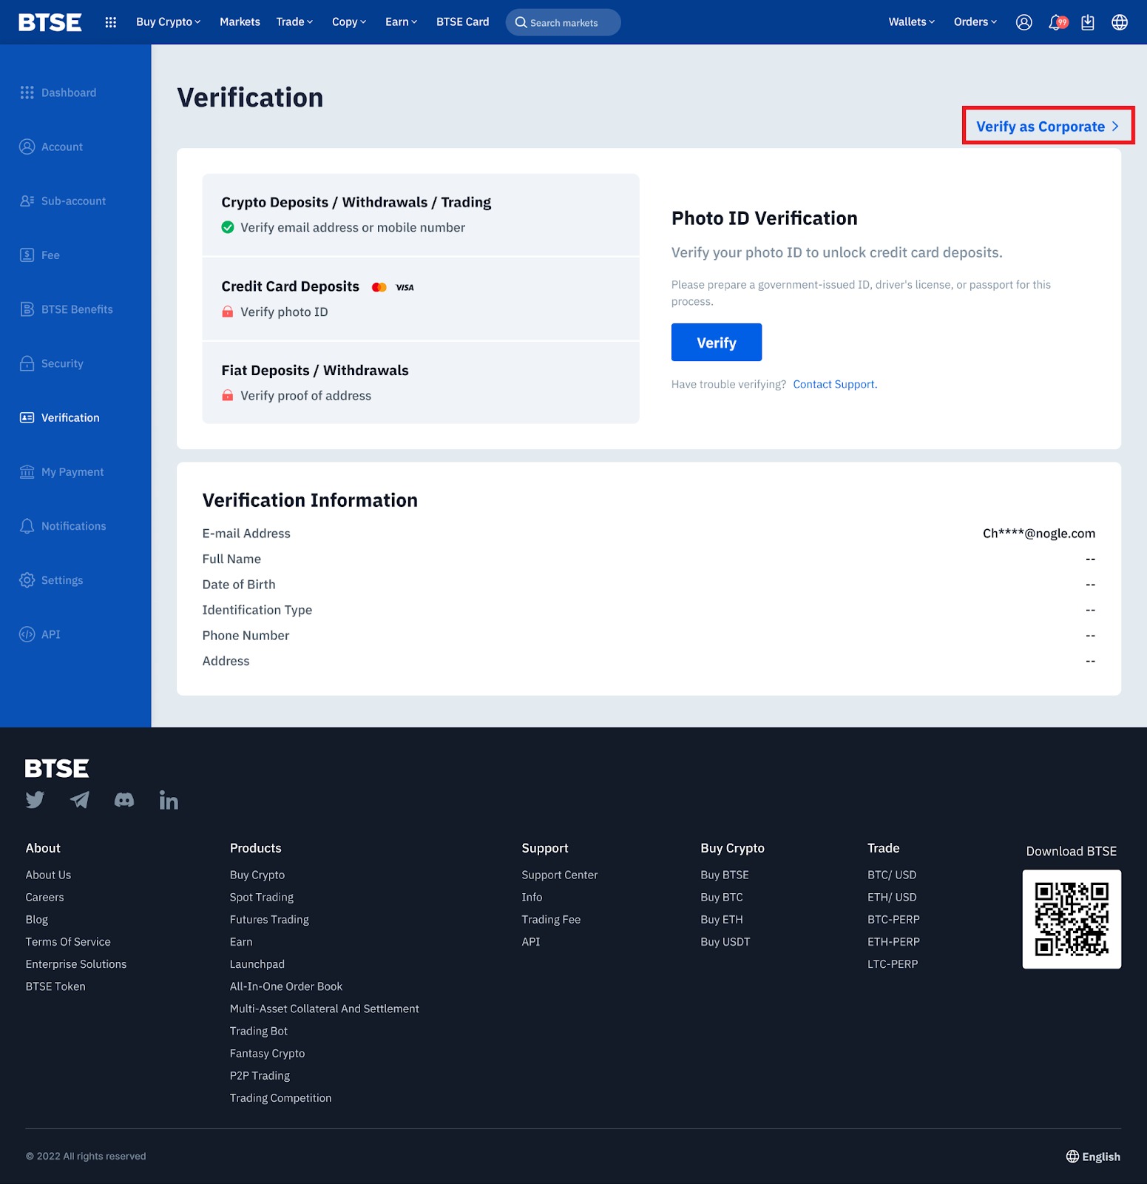Click the masked email Ch****@nogle.com
This screenshot has width=1147, height=1184.
coord(1039,534)
